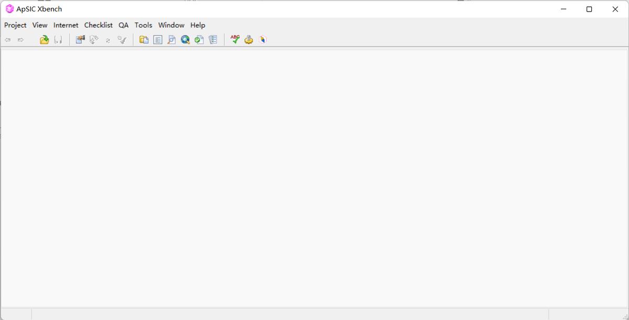This screenshot has width=629, height=320.
Task: Click the checklist pages icon
Action: (213, 40)
